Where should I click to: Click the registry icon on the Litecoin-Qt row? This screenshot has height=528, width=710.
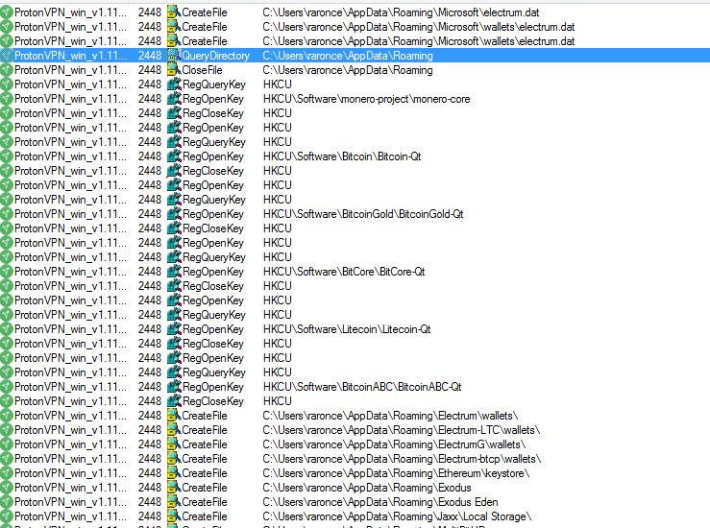[174, 329]
